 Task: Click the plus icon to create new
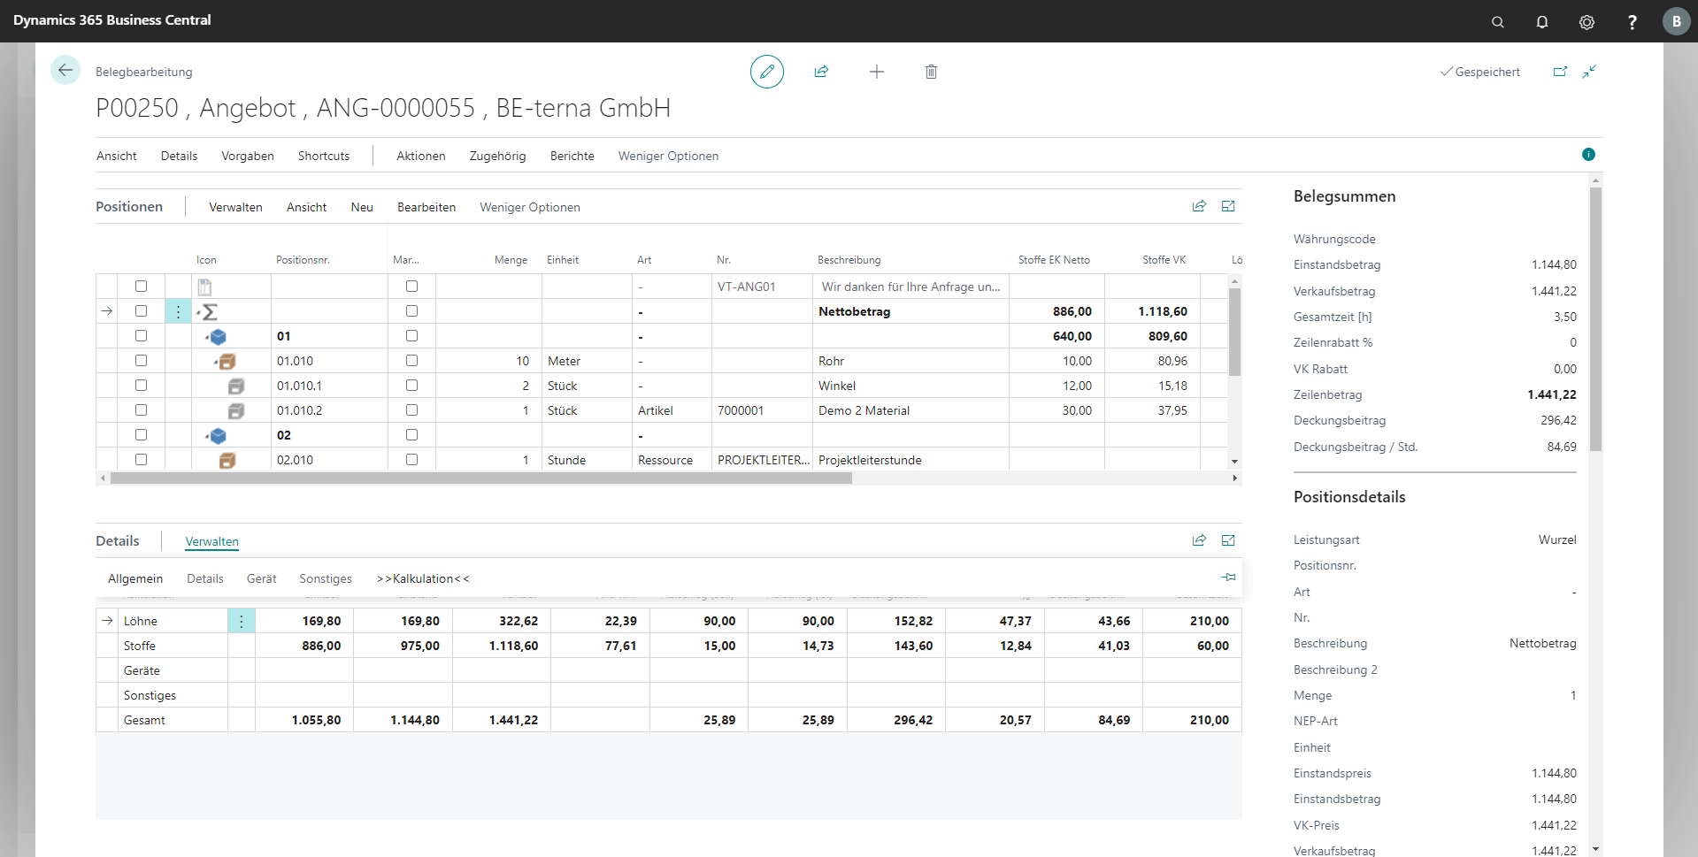click(x=876, y=72)
